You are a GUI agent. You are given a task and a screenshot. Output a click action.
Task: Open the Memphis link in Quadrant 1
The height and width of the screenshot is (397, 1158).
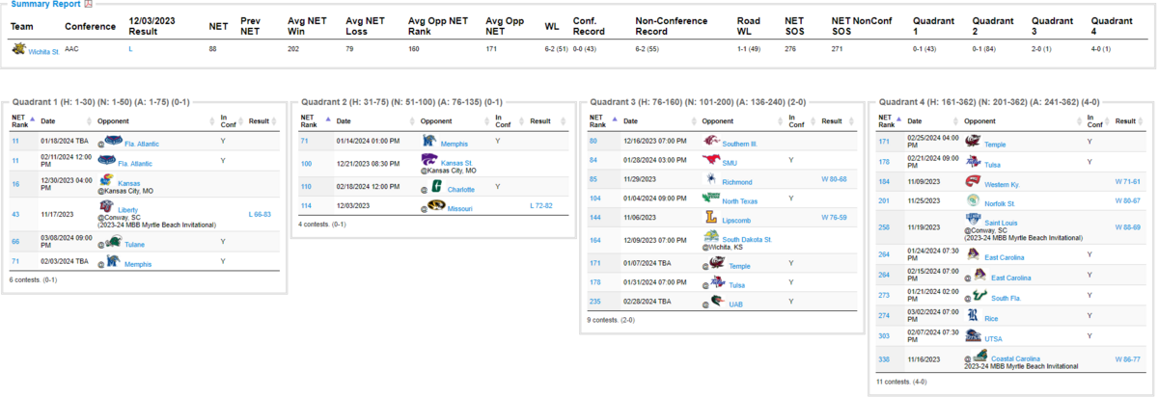[138, 262]
